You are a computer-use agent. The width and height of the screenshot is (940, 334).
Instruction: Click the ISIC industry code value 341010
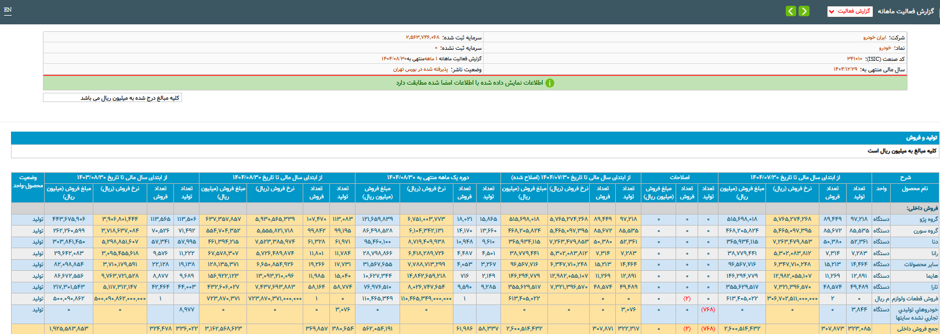click(854, 59)
